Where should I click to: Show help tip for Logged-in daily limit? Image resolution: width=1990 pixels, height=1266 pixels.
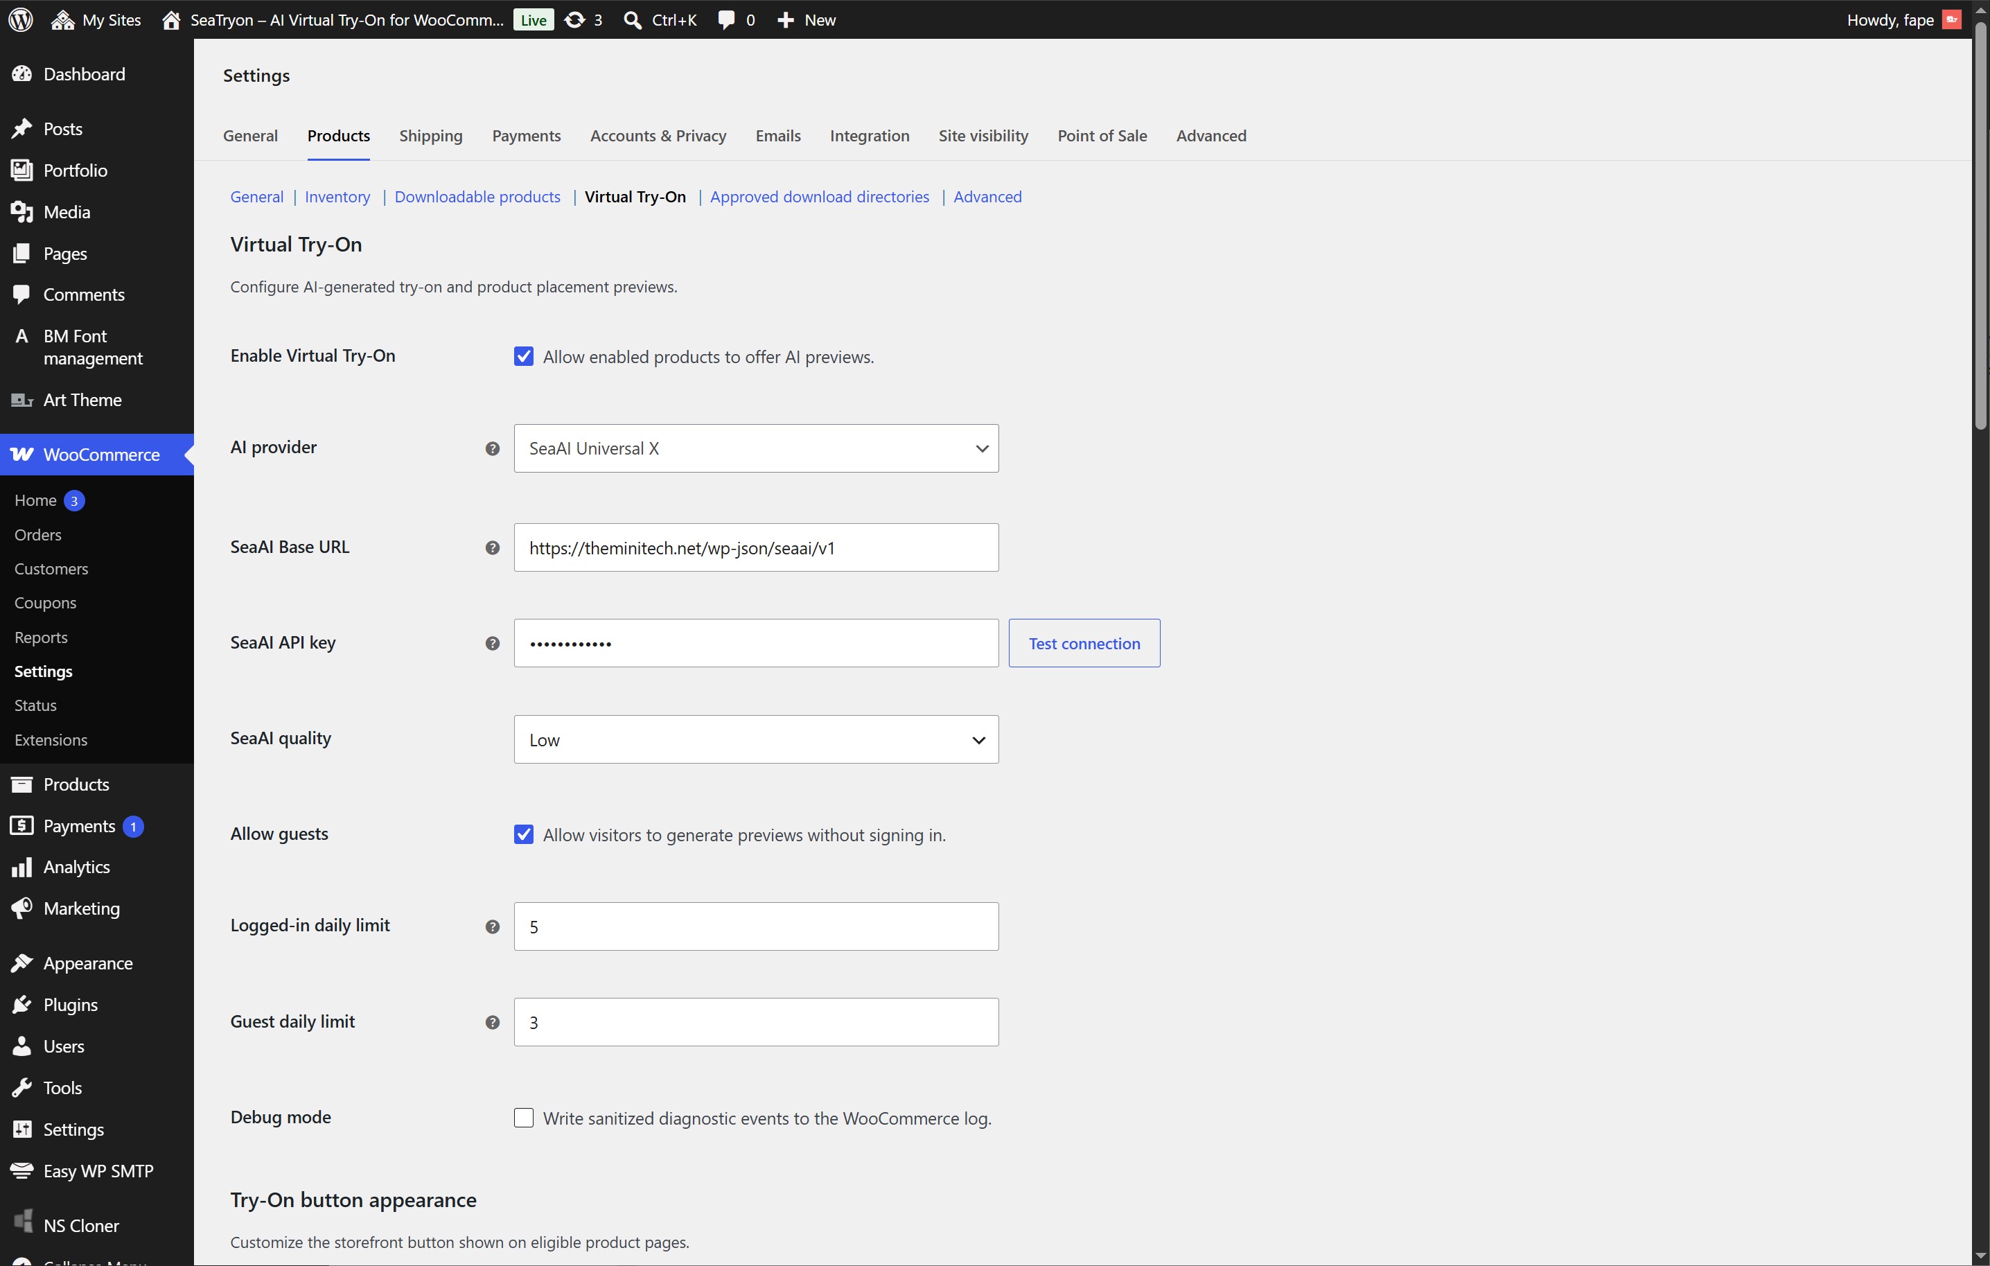coord(493,927)
